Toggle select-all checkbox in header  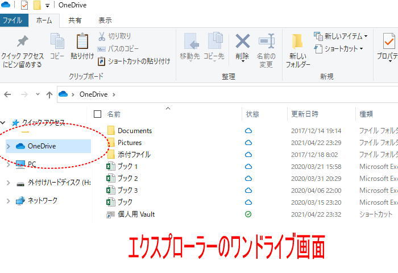click(x=97, y=114)
